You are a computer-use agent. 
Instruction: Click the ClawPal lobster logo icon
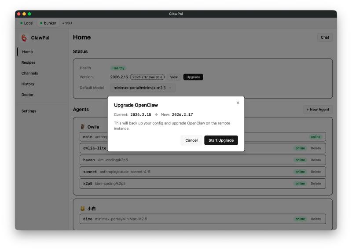coord(24,38)
